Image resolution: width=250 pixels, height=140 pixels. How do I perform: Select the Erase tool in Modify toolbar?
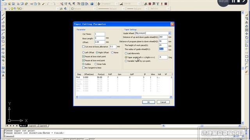(246, 15)
